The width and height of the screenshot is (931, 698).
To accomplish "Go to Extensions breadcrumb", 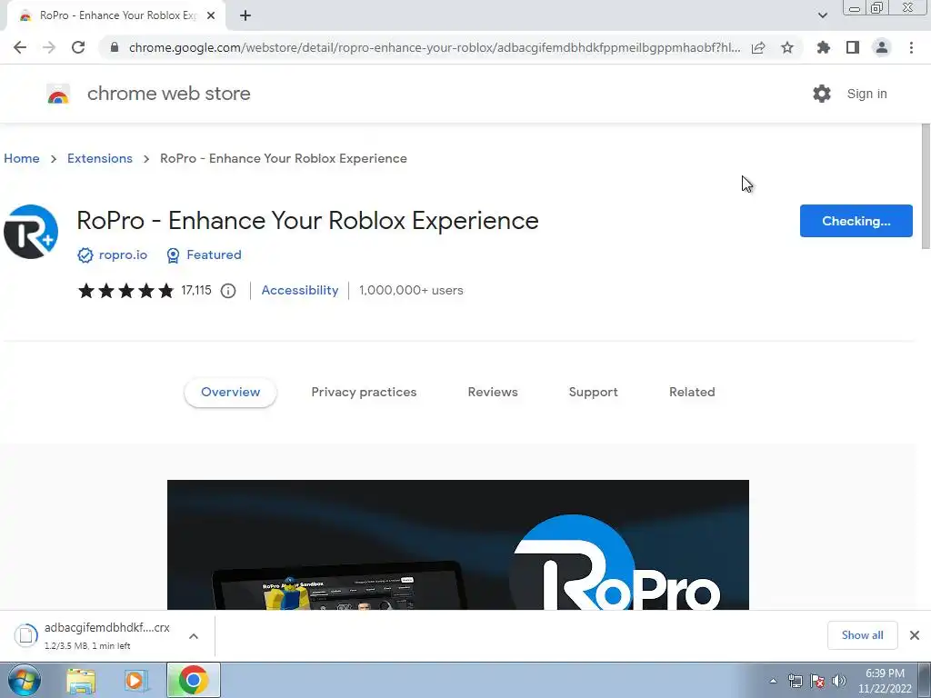I will [x=100, y=158].
